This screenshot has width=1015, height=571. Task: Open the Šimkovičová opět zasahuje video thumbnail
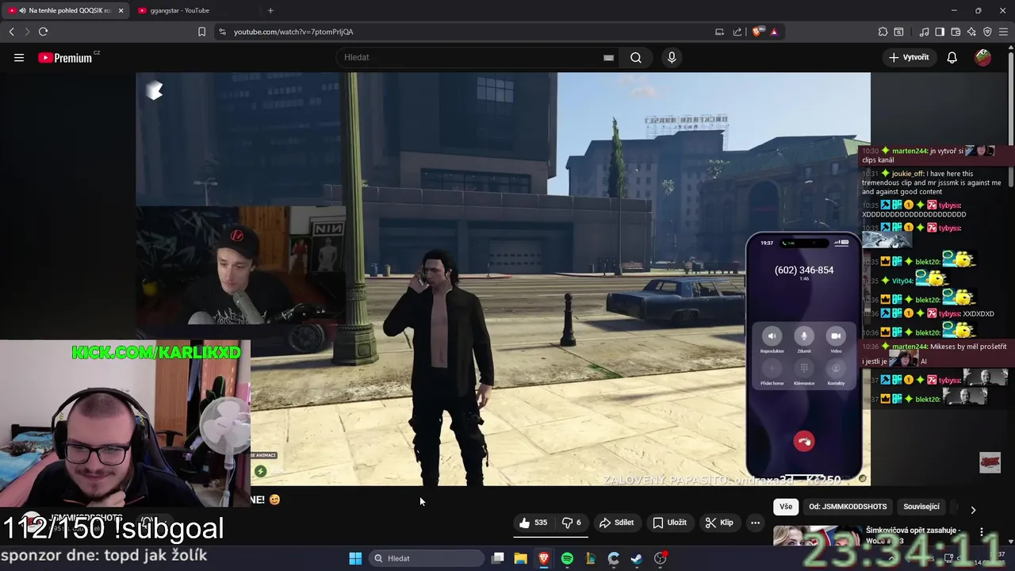tap(816, 536)
